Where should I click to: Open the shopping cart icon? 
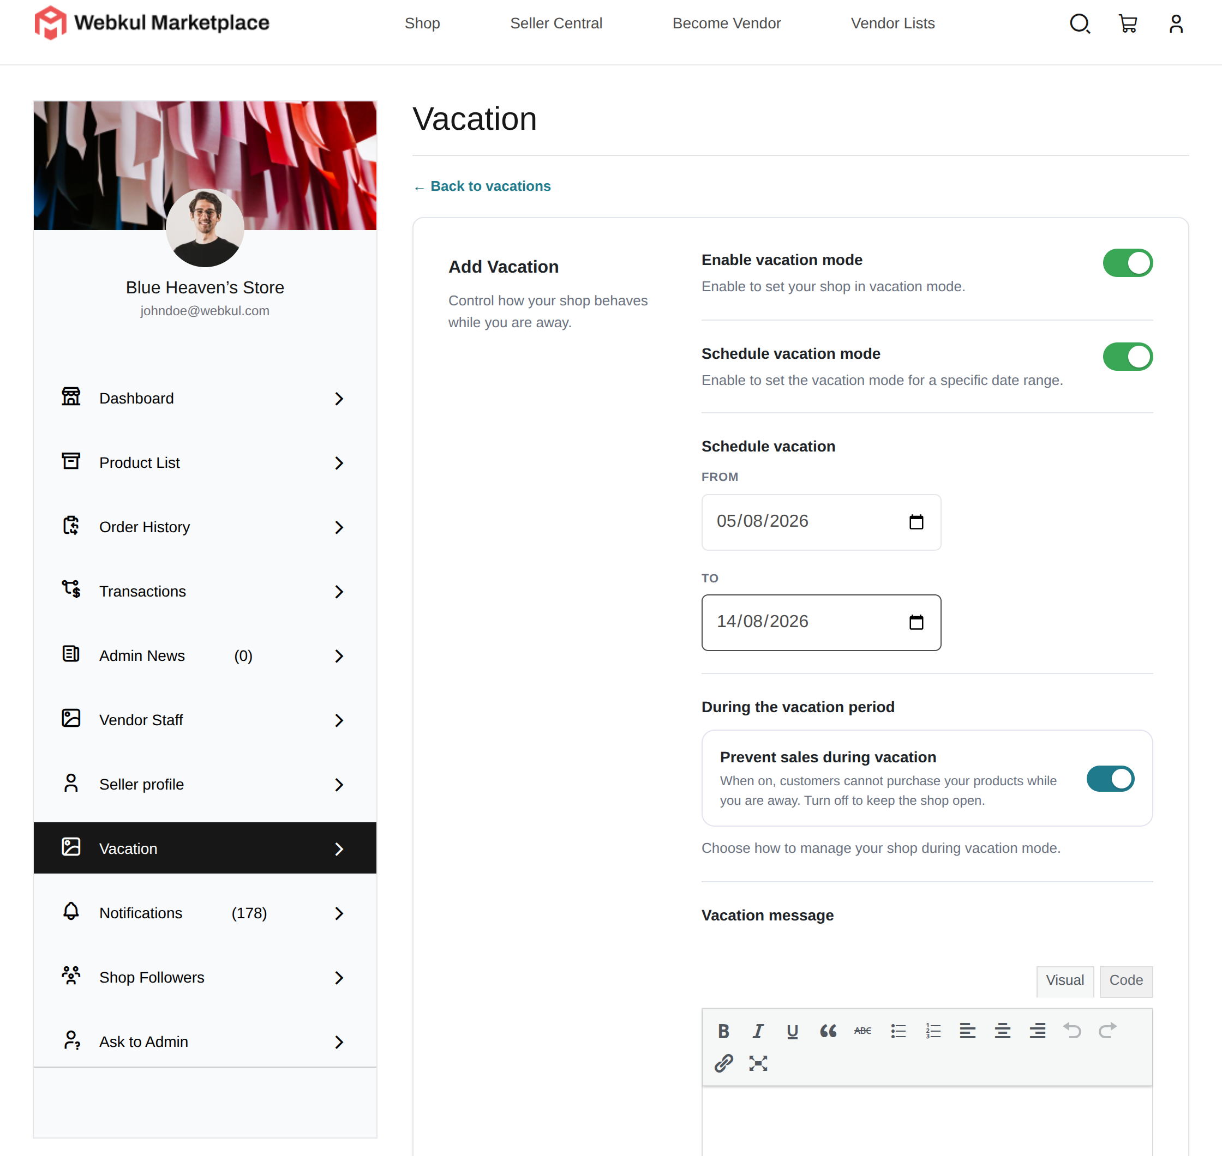click(1128, 23)
